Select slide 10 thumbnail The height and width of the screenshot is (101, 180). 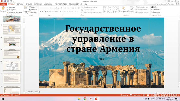tap(12, 66)
